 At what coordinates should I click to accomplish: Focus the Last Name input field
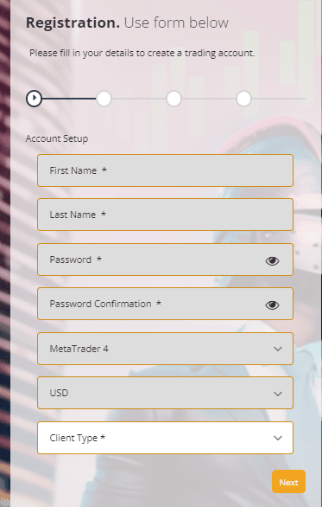tap(165, 215)
